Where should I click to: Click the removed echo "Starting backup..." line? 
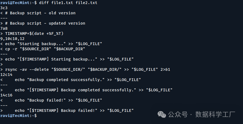[53, 44]
